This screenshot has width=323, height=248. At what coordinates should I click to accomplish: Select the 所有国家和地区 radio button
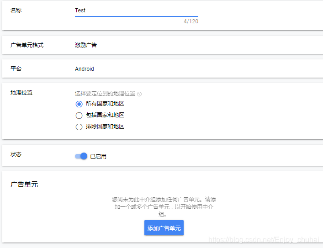(x=79, y=104)
